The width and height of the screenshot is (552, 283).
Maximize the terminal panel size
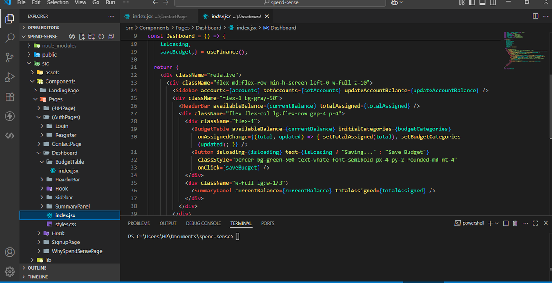535,223
